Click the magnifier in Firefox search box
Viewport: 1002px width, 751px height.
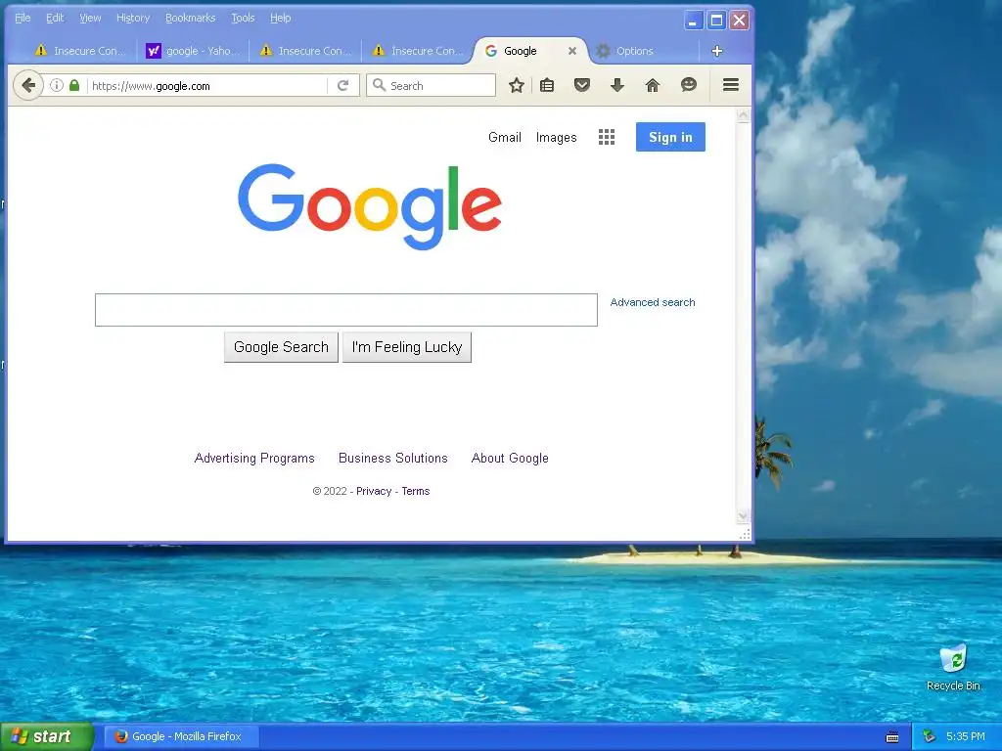[379, 85]
